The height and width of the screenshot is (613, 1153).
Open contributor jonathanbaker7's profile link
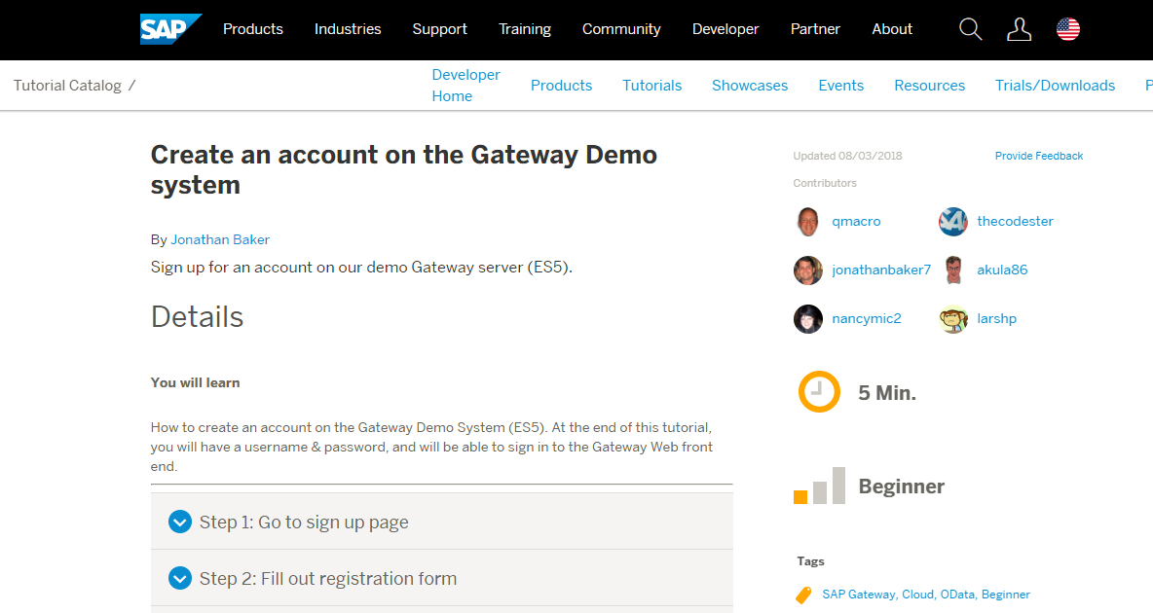pyautogui.click(x=881, y=270)
